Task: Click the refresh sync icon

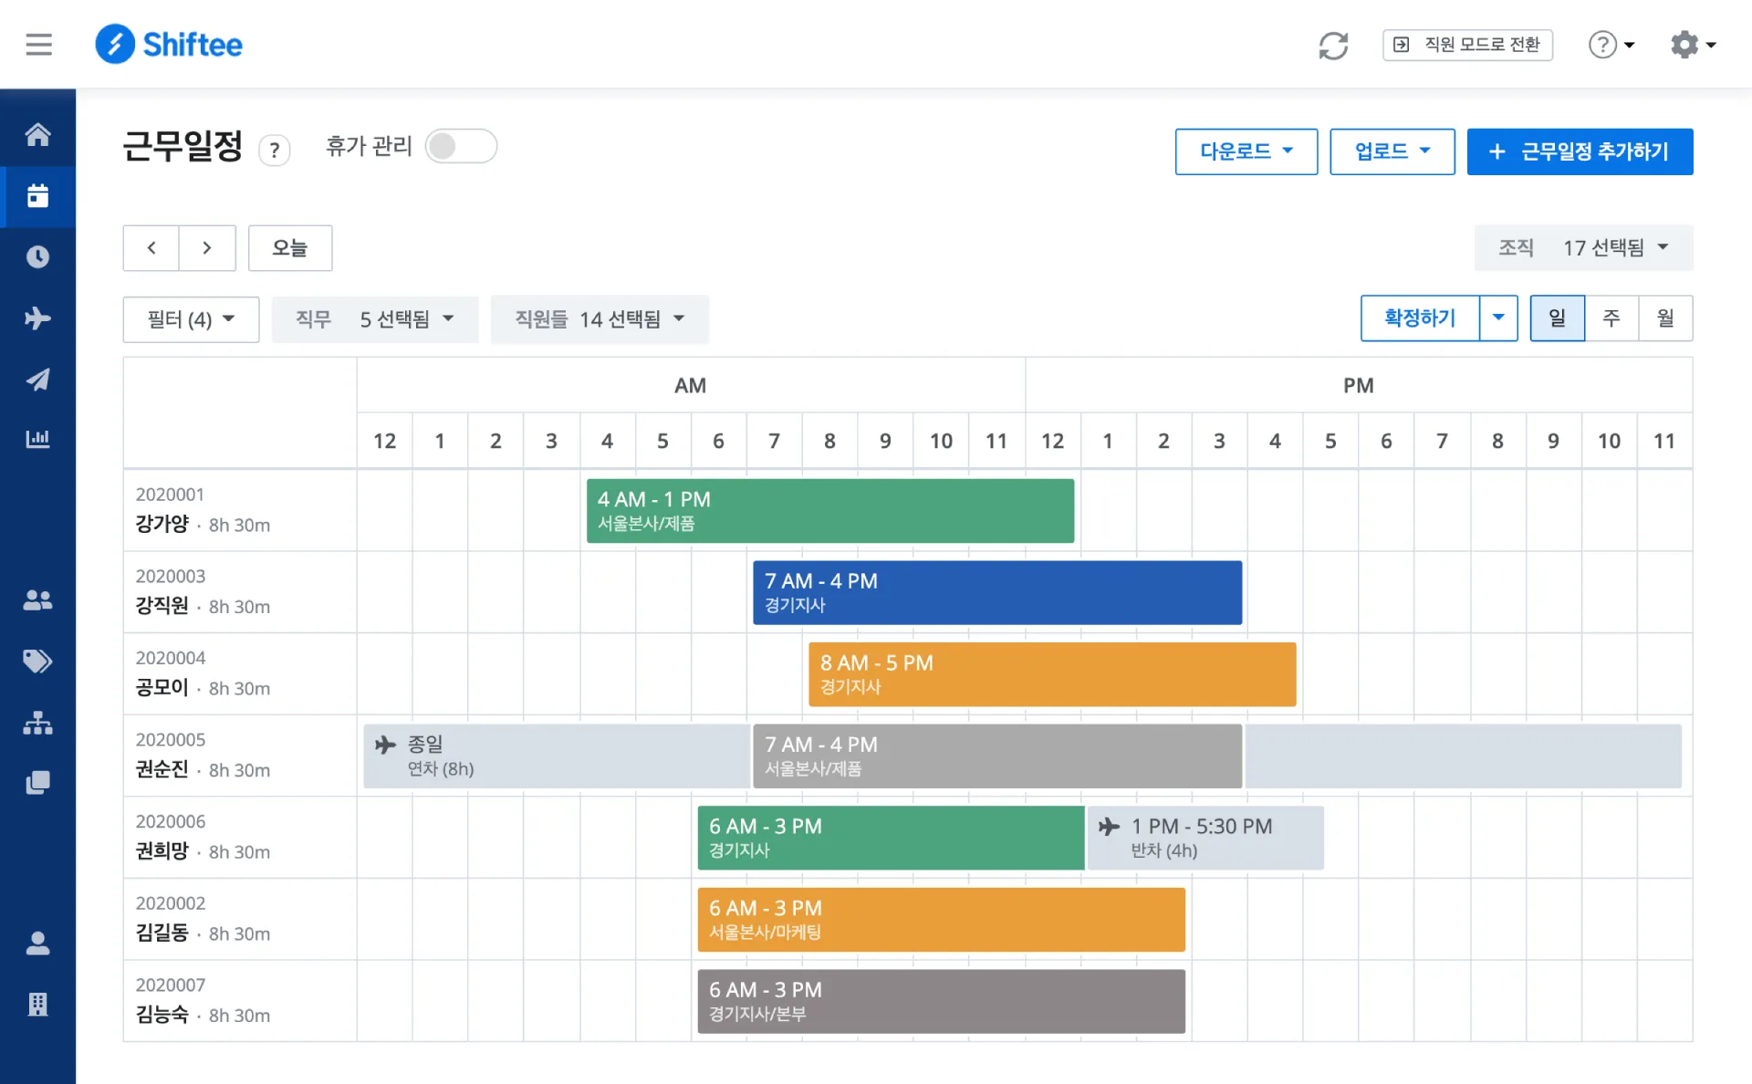Action: [x=1333, y=46]
